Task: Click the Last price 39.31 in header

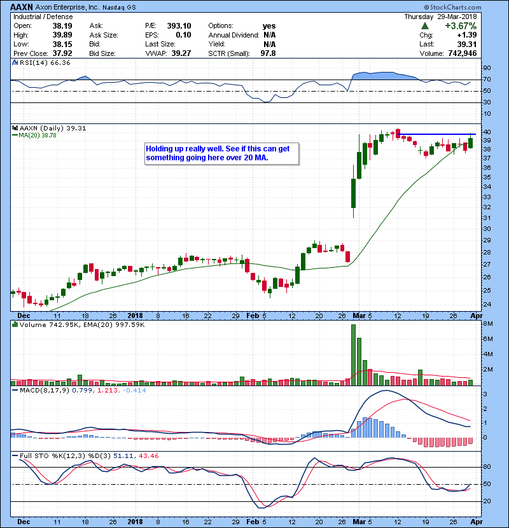Action: (467, 44)
